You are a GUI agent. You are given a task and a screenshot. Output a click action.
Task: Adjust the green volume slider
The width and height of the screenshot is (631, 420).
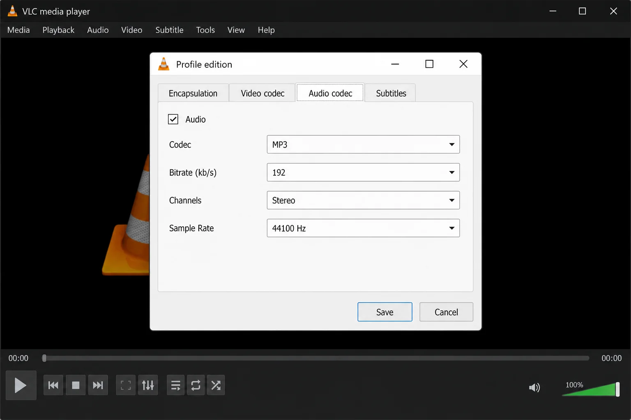[x=591, y=389]
